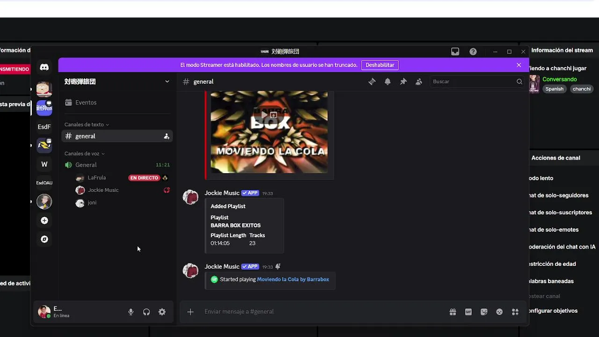Open the glasses-avatar server icon
This screenshot has height=337, width=599.
click(x=44, y=202)
